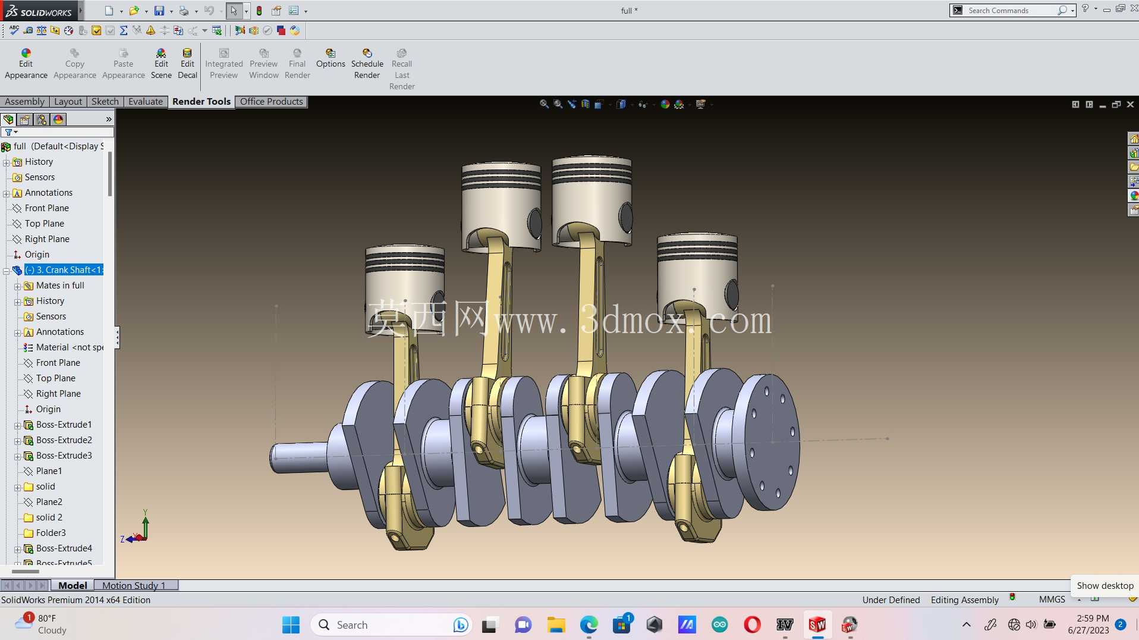Open the PropertyManager tab icon
Image resolution: width=1139 pixels, height=640 pixels.
[x=25, y=120]
